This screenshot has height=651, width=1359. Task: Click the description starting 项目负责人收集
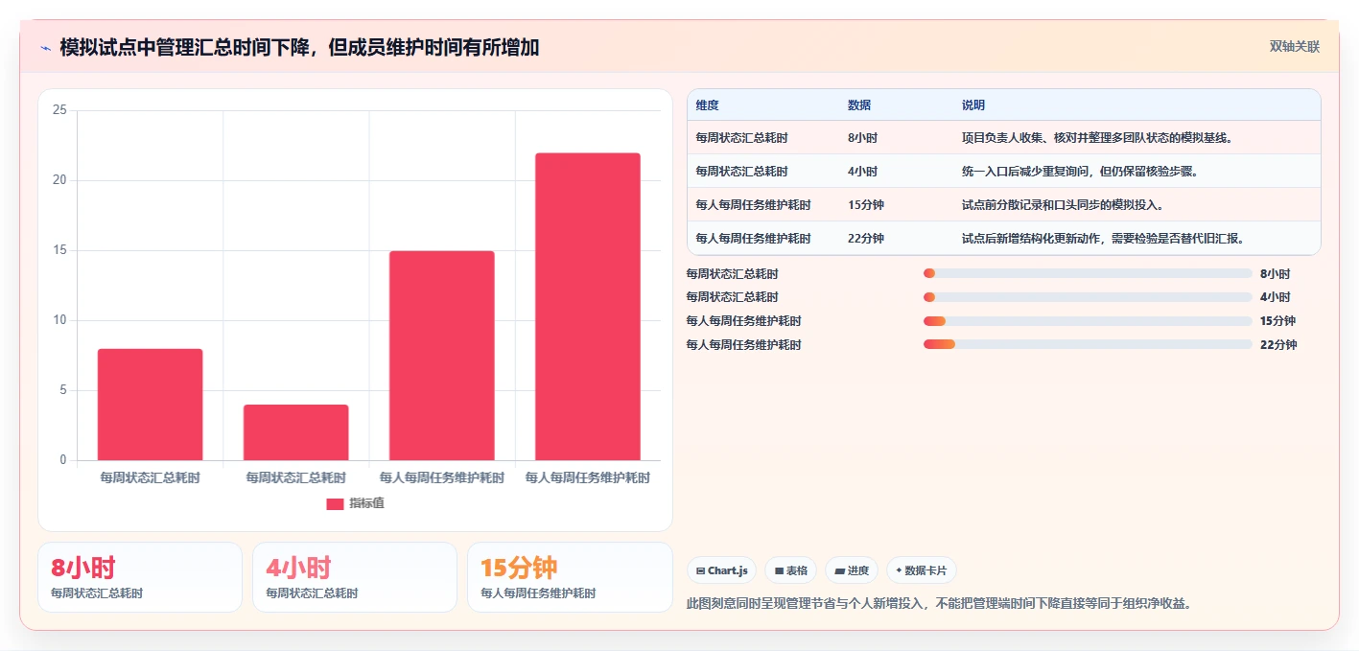pos(1097,138)
